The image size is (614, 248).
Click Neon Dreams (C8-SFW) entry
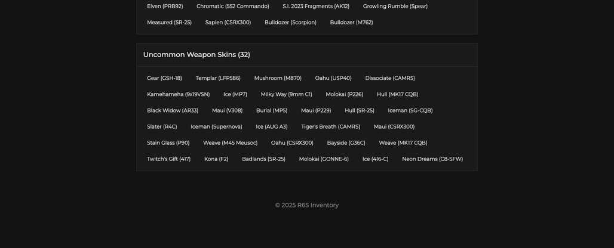pyautogui.click(x=432, y=159)
